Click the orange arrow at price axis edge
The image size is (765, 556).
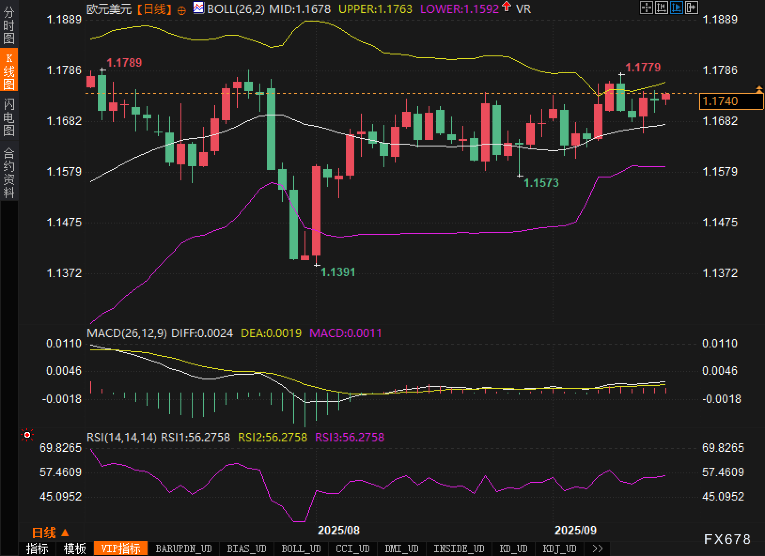point(759,89)
